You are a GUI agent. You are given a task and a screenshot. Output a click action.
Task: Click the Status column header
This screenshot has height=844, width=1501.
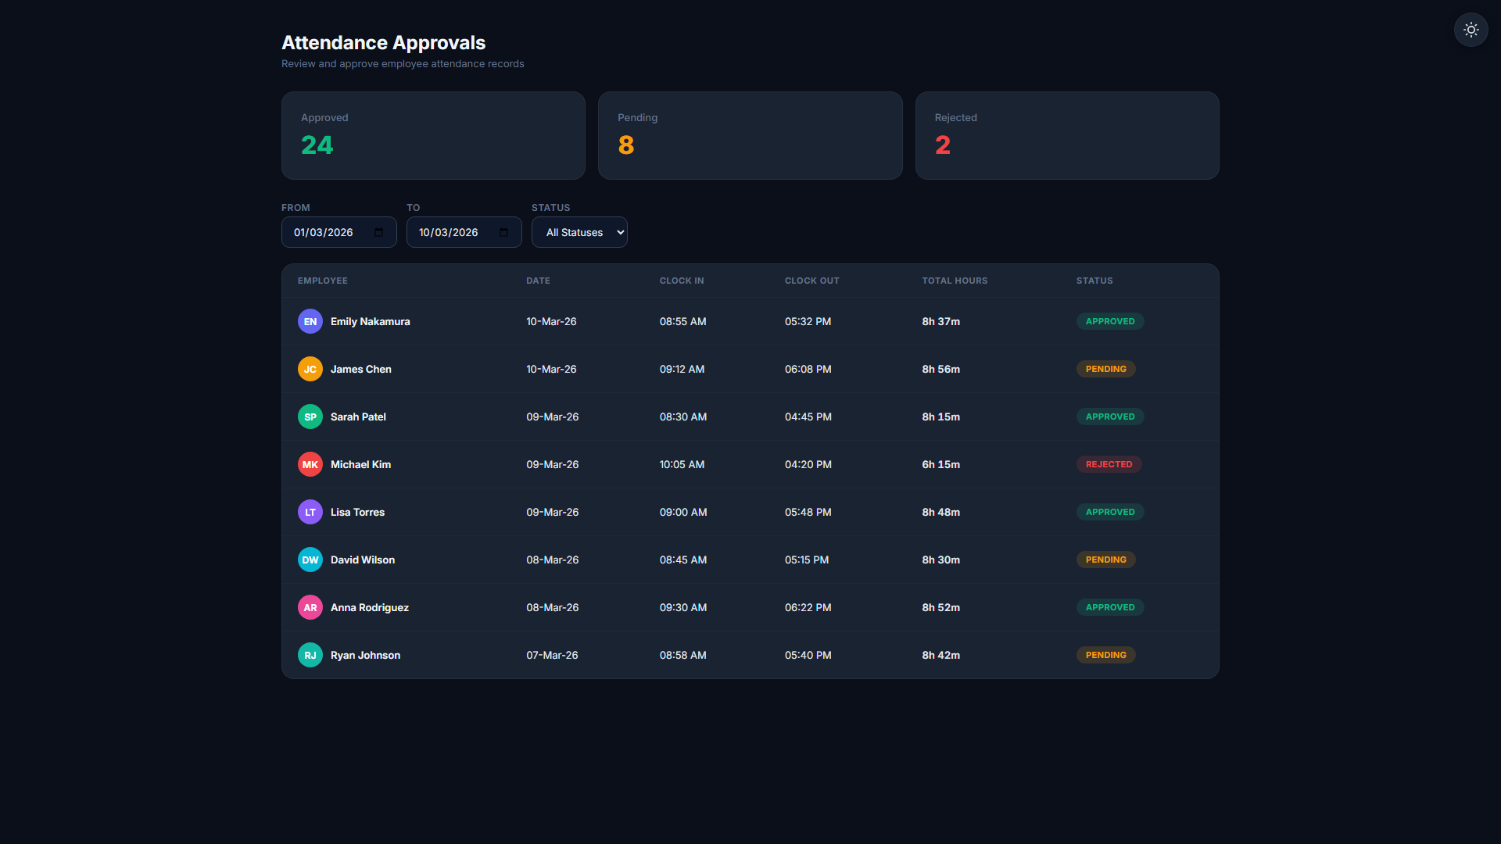(x=1094, y=281)
